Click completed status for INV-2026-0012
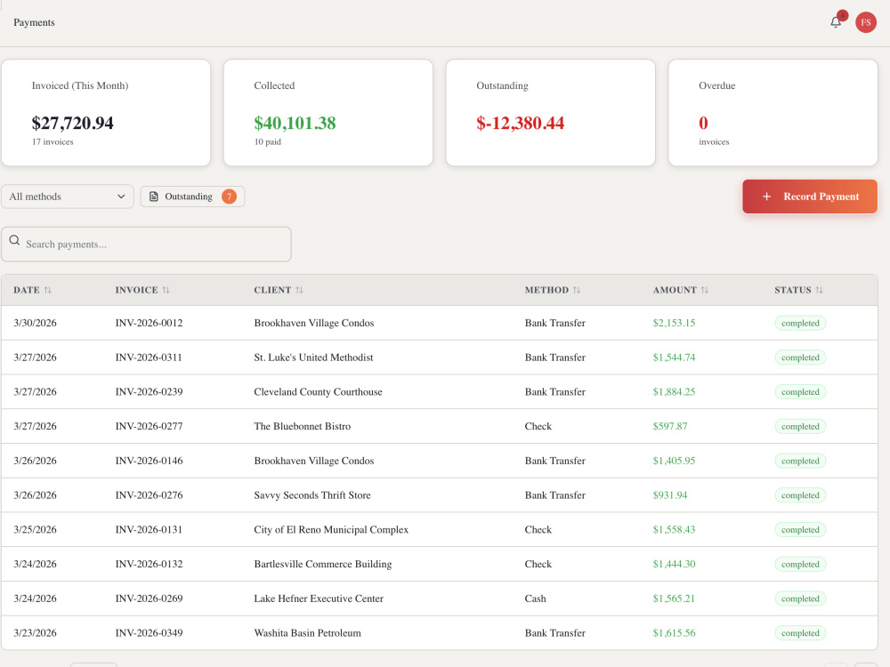890x667 pixels. click(x=800, y=323)
